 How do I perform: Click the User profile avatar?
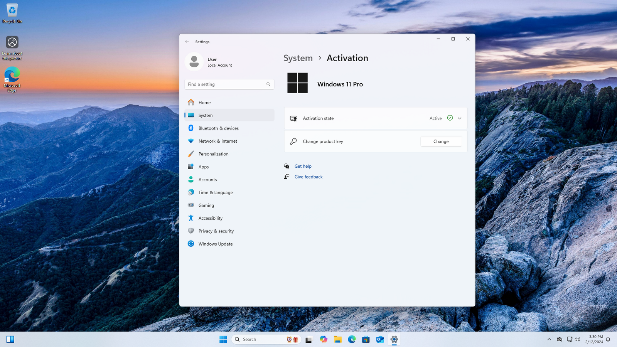pyautogui.click(x=194, y=62)
